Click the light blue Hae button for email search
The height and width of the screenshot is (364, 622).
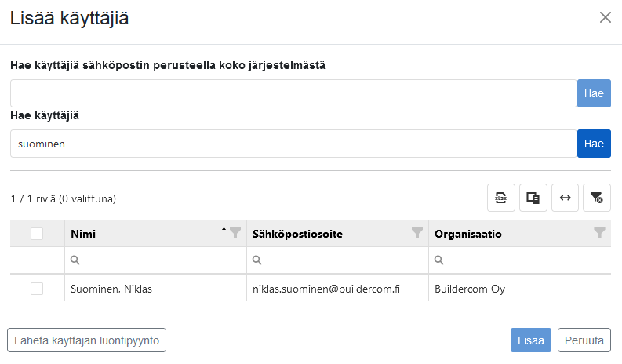click(x=594, y=93)
